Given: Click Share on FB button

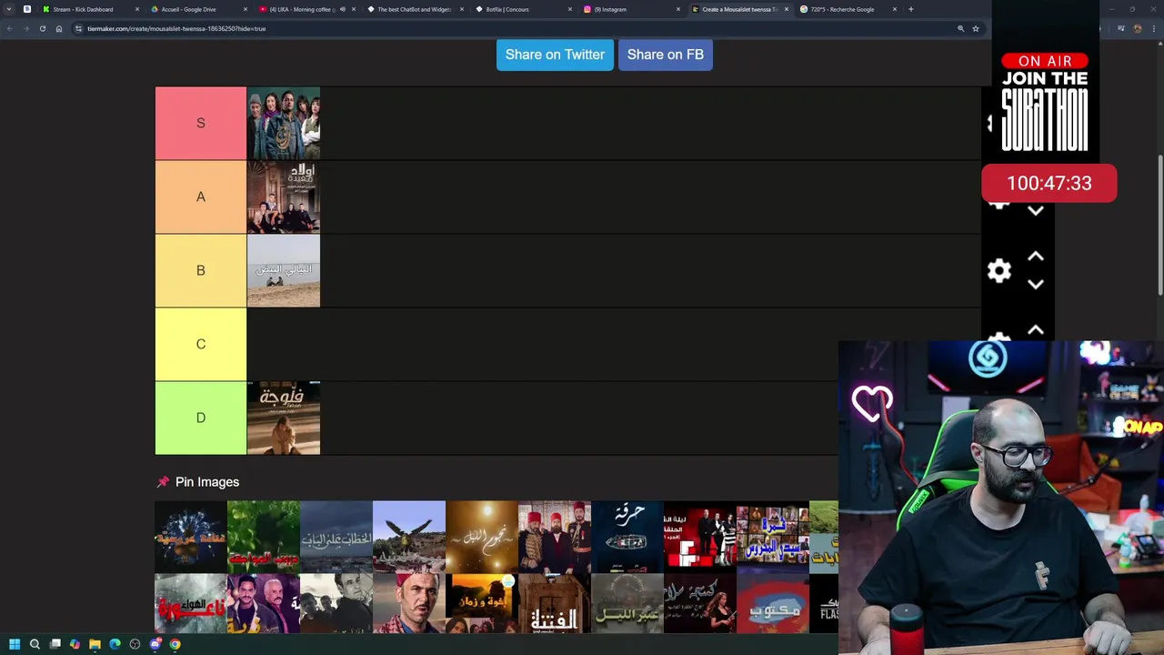Looking at the screenshot, I should tap(666, 55).
